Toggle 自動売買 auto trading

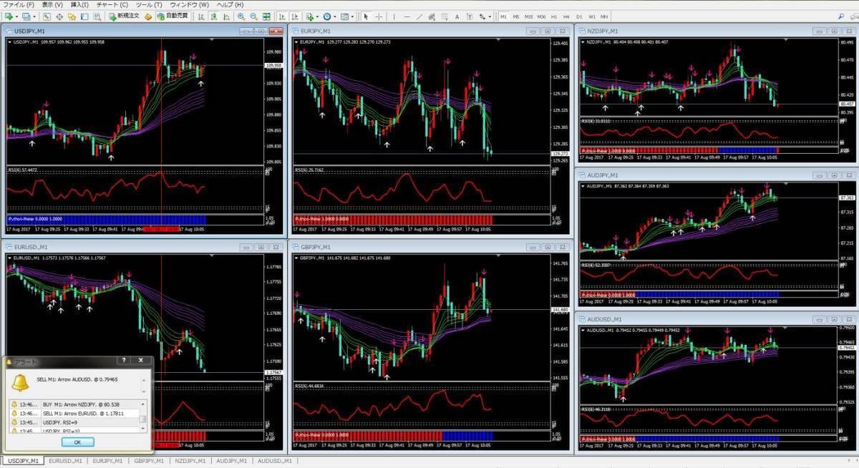173,16
